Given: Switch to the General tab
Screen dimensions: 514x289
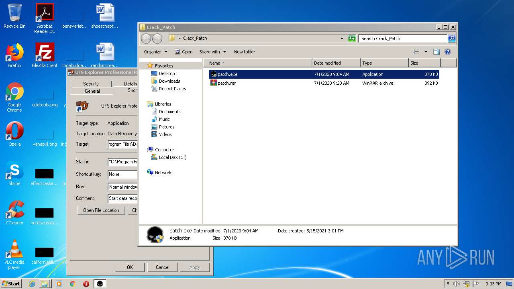Looking at the screenshot, I should (x=92, y=91).
